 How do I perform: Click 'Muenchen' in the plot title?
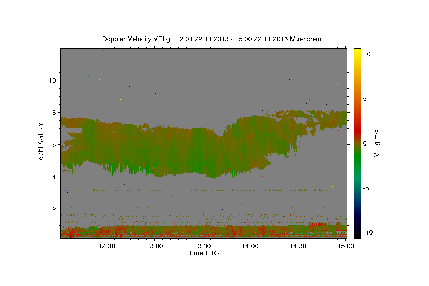pyautogui.click(x=306, y=39)
